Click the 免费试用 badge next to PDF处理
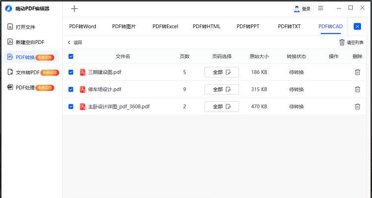 (x=45, y=88)
